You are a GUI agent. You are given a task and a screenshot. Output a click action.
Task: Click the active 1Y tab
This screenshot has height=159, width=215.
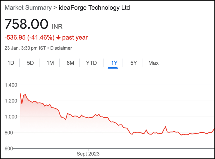(x=114, y=63)
